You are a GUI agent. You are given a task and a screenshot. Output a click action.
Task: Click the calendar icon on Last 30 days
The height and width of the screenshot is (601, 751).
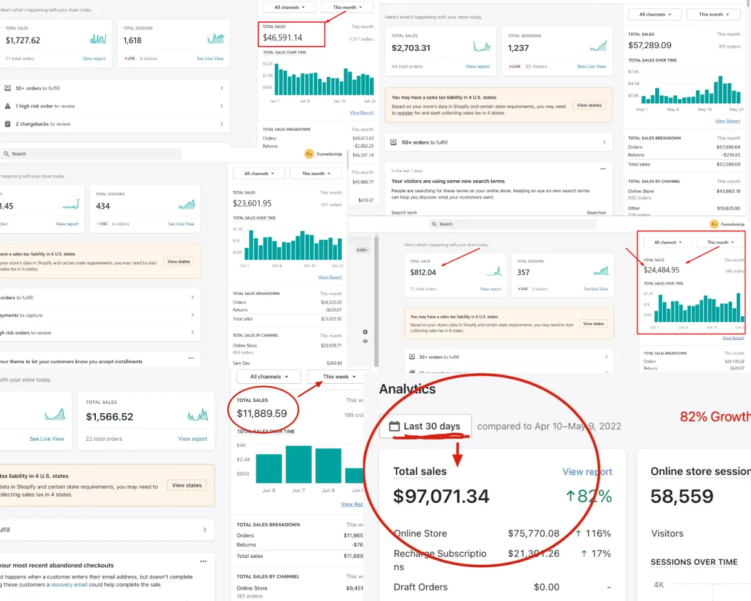coord(394,426)
